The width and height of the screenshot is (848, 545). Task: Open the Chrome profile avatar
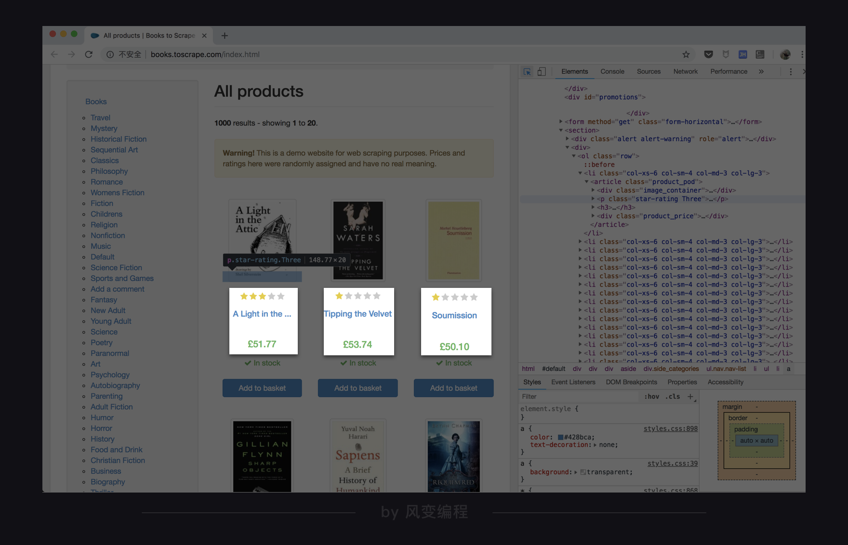(785, 54)
